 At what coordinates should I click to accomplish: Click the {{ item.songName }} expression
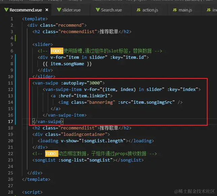[x=67, y=64]
